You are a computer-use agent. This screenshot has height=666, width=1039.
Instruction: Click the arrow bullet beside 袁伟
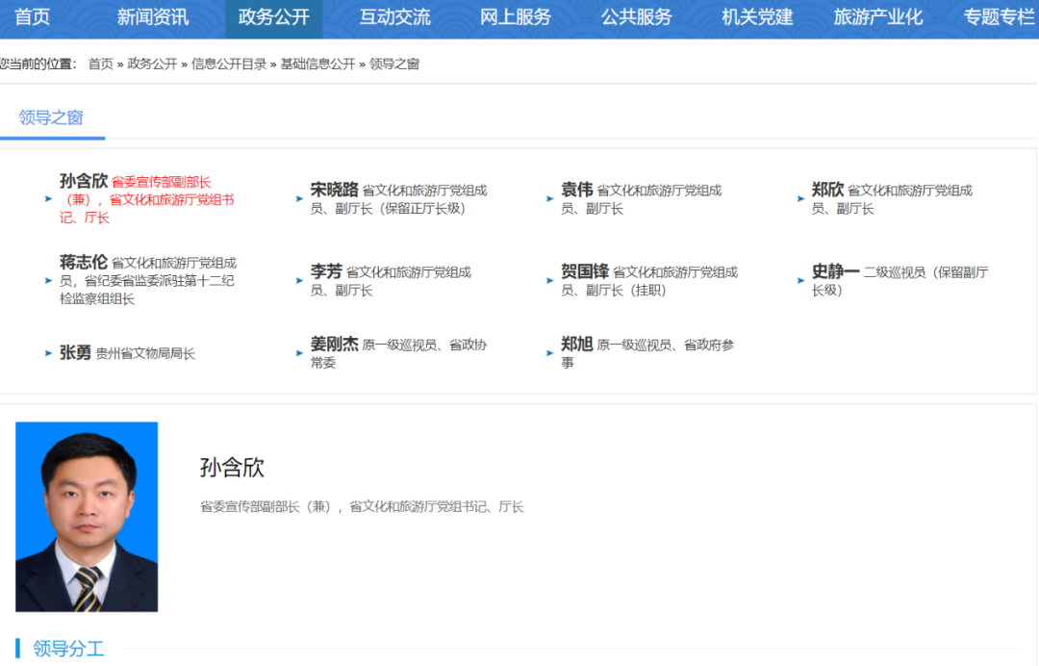tap(550, 199)
